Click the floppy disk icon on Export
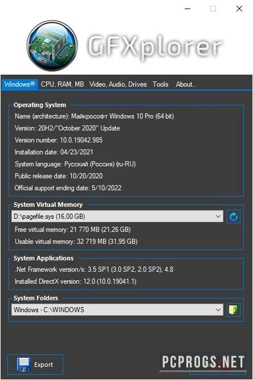The width and height of the screenshot is (253, 380). coord(23,365)
